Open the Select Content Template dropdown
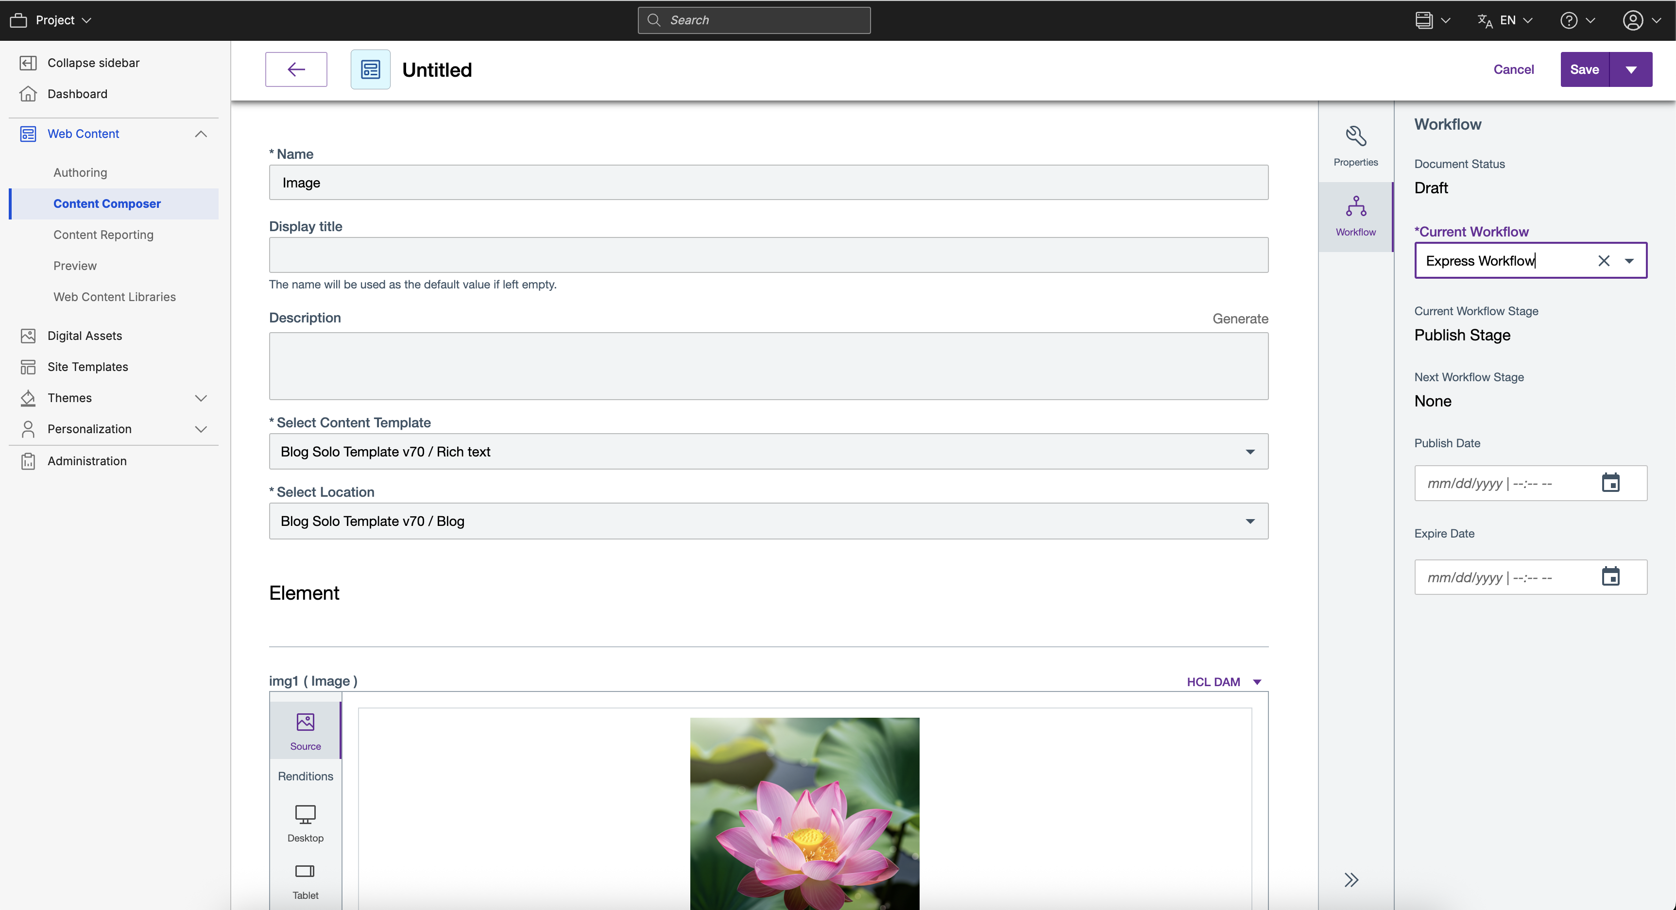This screenshot has width=1676, height=910. (x=1250, y=451)
